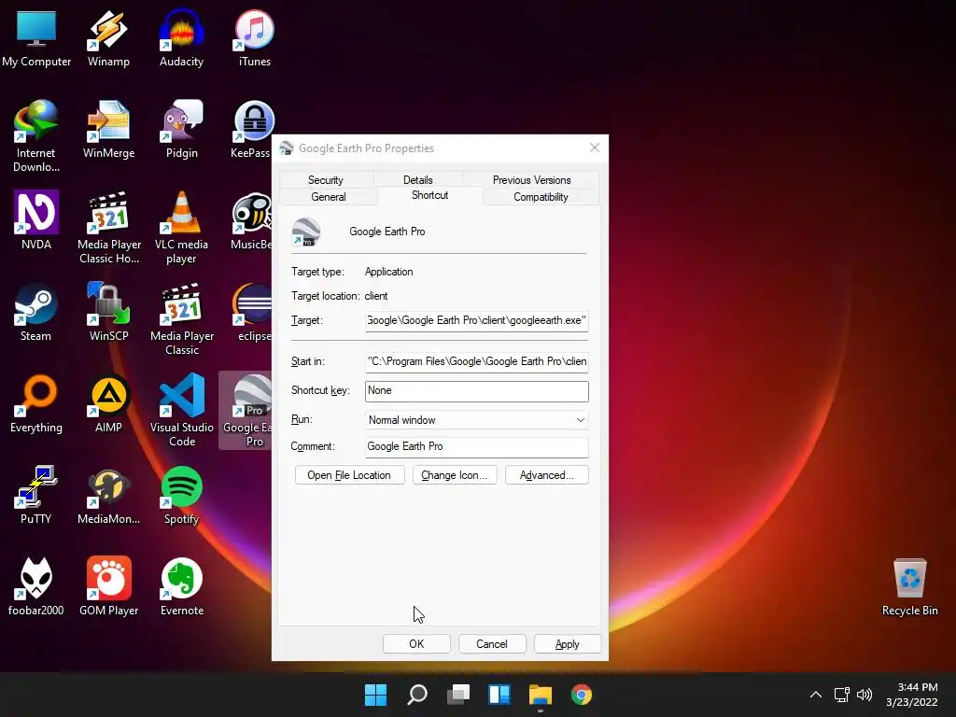956x717 pixels.
Task: Select the foobar2000 desktop icon
Action: coord(36,586)
